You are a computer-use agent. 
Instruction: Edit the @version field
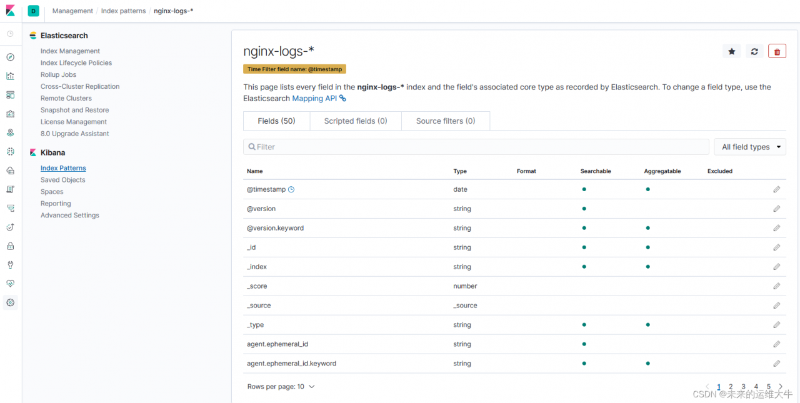(x=777, y=209)
